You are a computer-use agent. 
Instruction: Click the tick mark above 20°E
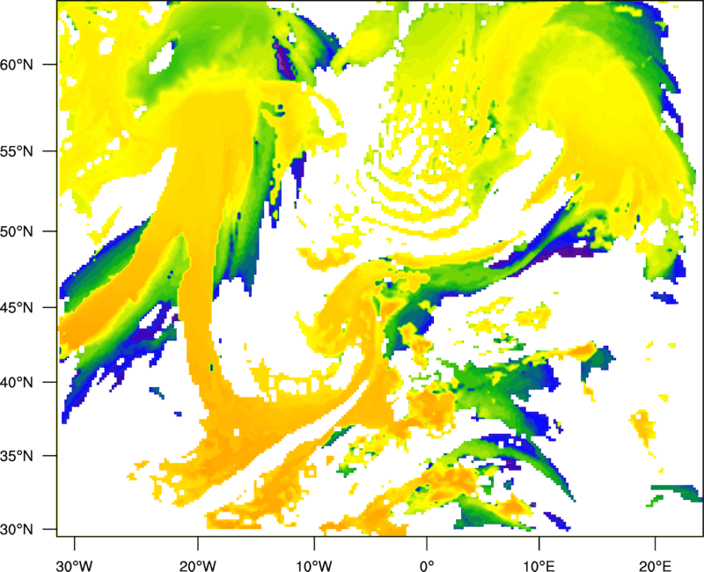pyautogui.click(x=655, y=543)
